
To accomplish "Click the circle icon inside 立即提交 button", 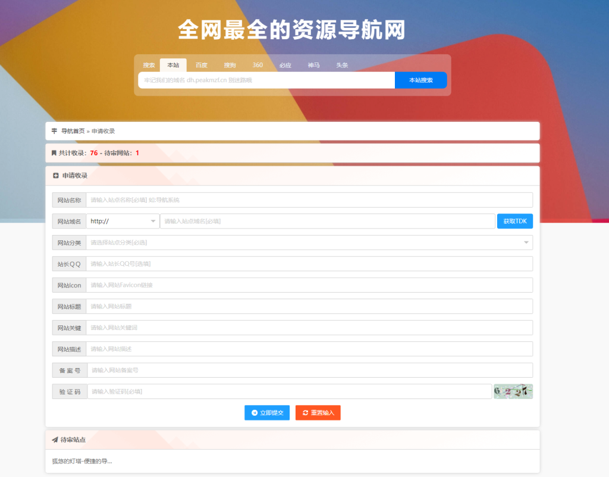I will [254, 412].
